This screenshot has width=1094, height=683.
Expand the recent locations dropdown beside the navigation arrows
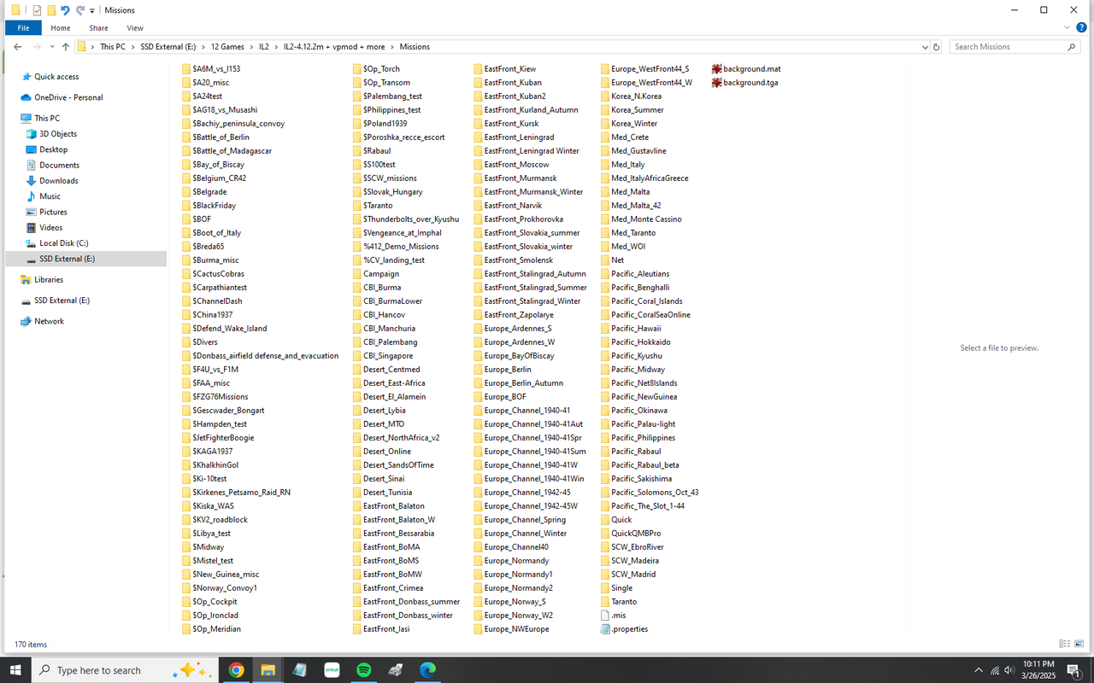tap(52, 46)
